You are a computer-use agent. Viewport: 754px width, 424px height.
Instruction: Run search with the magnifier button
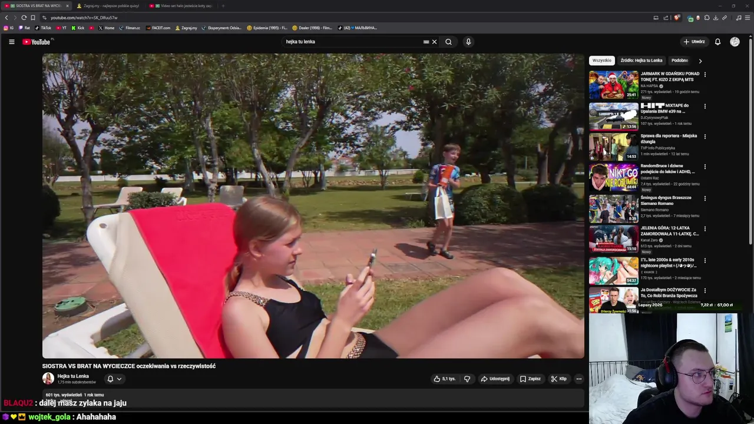tap(448, 42)
